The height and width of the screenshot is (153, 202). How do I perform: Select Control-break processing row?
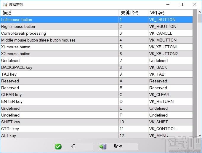coord(97,33)
